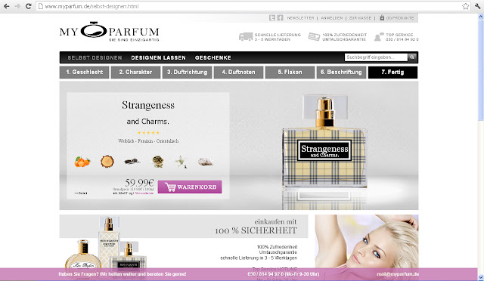484x281 pixels.
Task: Open the Facebook icon link
Action: pyautogui.click(x=280, y=18)
